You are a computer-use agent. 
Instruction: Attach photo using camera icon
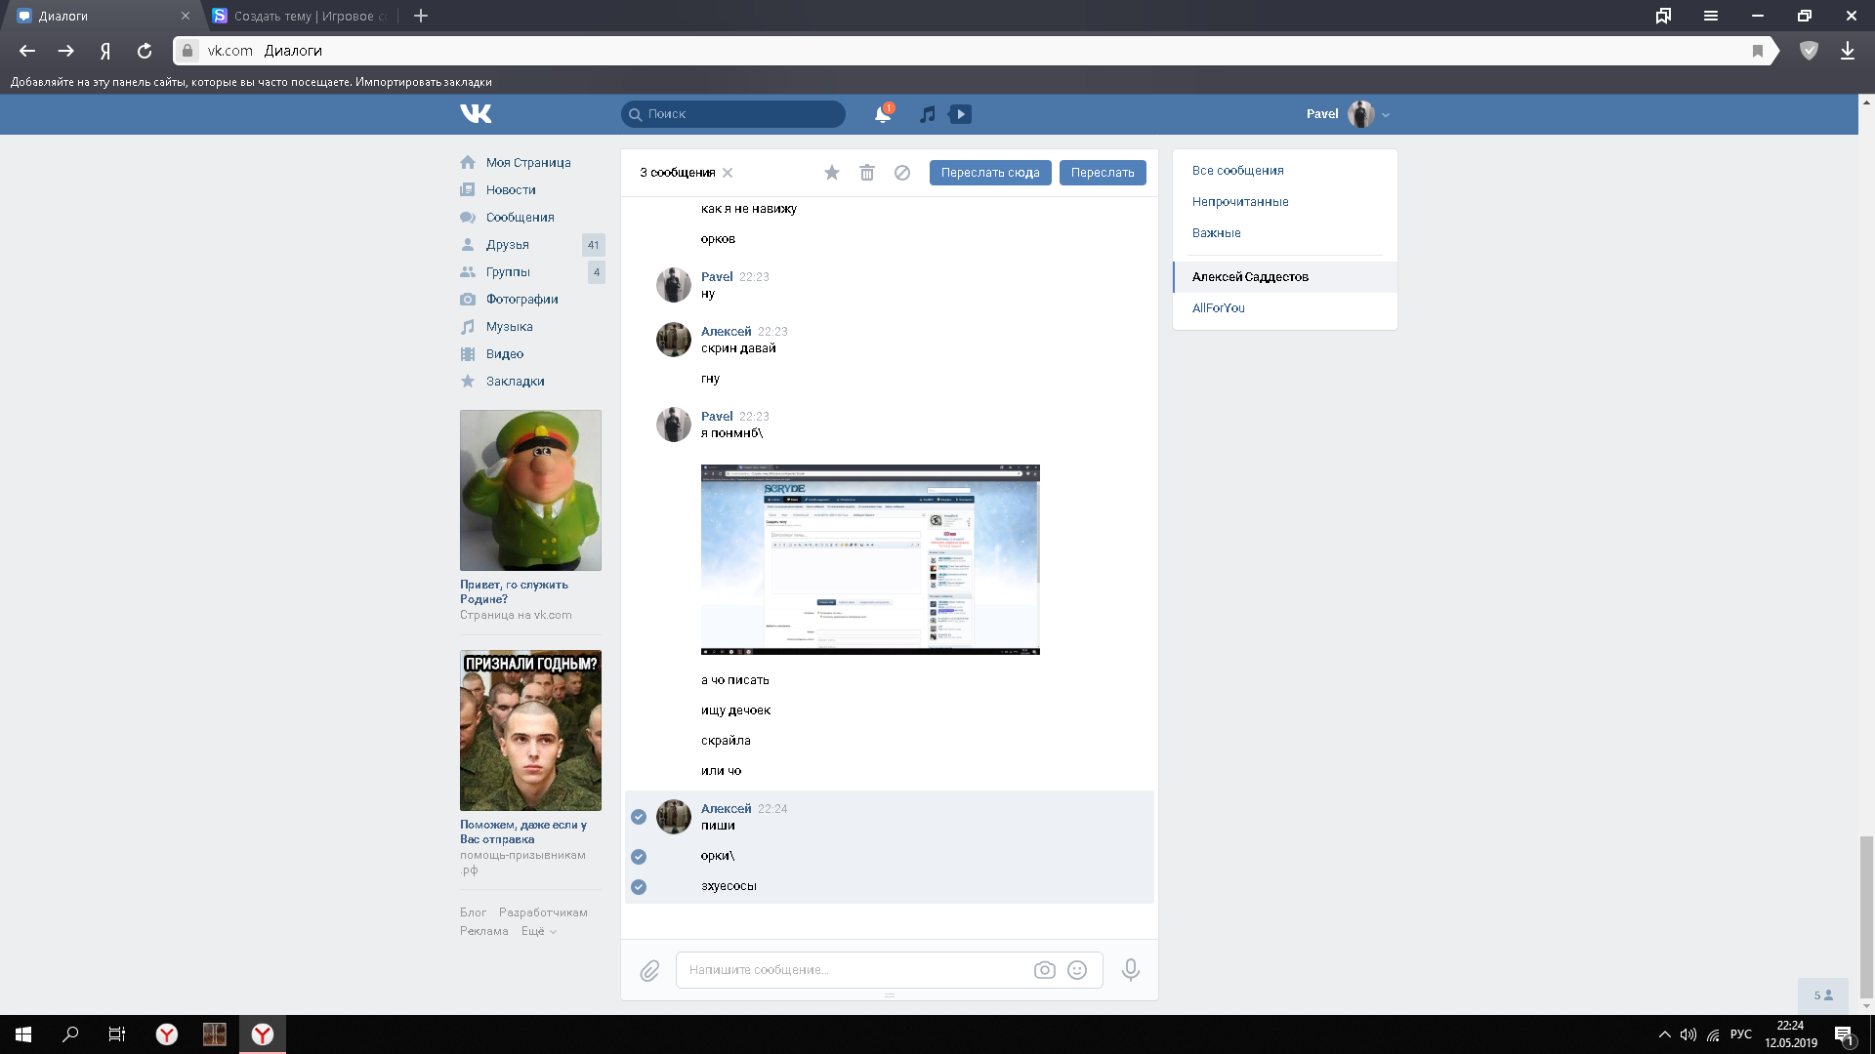coord(1044,970)
